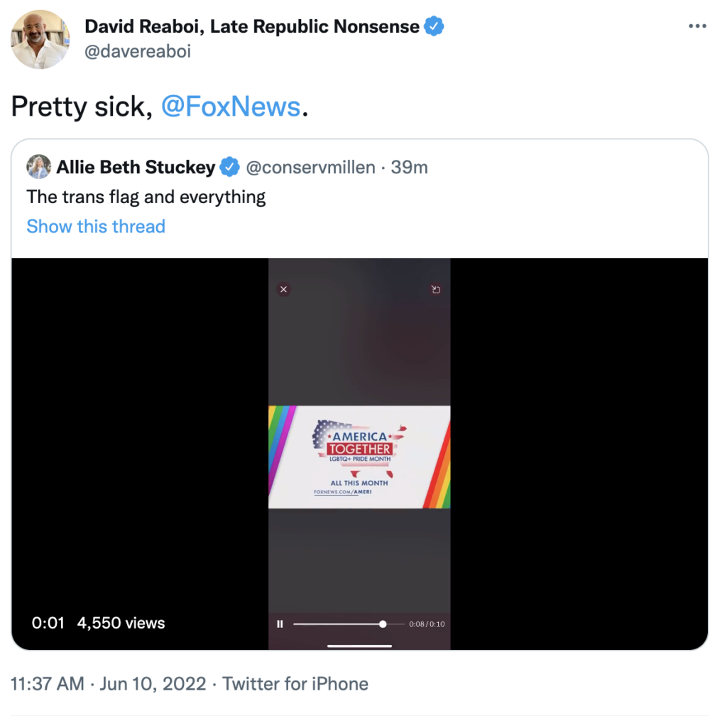
Task: Click the @conservmillen handle
Action: click(x=311, y=168)
